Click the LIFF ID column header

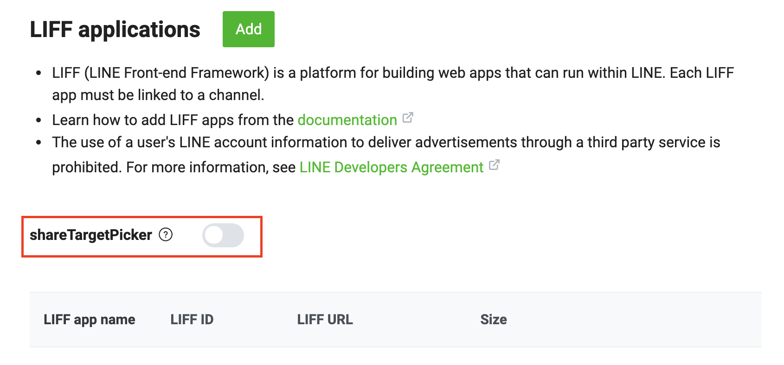pos(192,320)
